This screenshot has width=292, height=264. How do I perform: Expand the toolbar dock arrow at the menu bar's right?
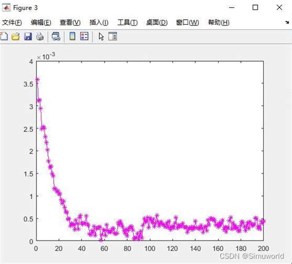287,22
